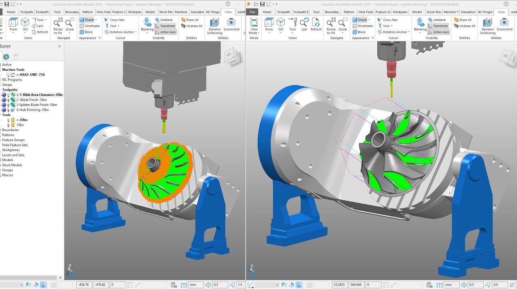Switch to Boundary tab in left window

coord(72,12)
